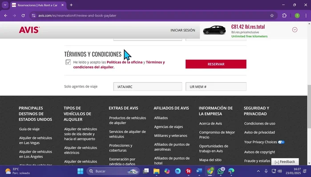The image size is (311, 177).
Task: Open Productos de vehículos de alquiler link
Action: (128, 120)
